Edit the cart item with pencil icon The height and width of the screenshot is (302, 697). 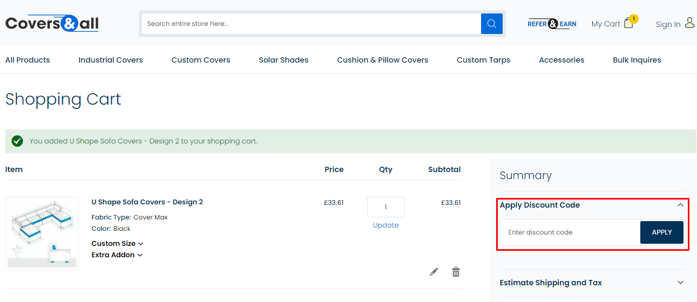(434, 272)
